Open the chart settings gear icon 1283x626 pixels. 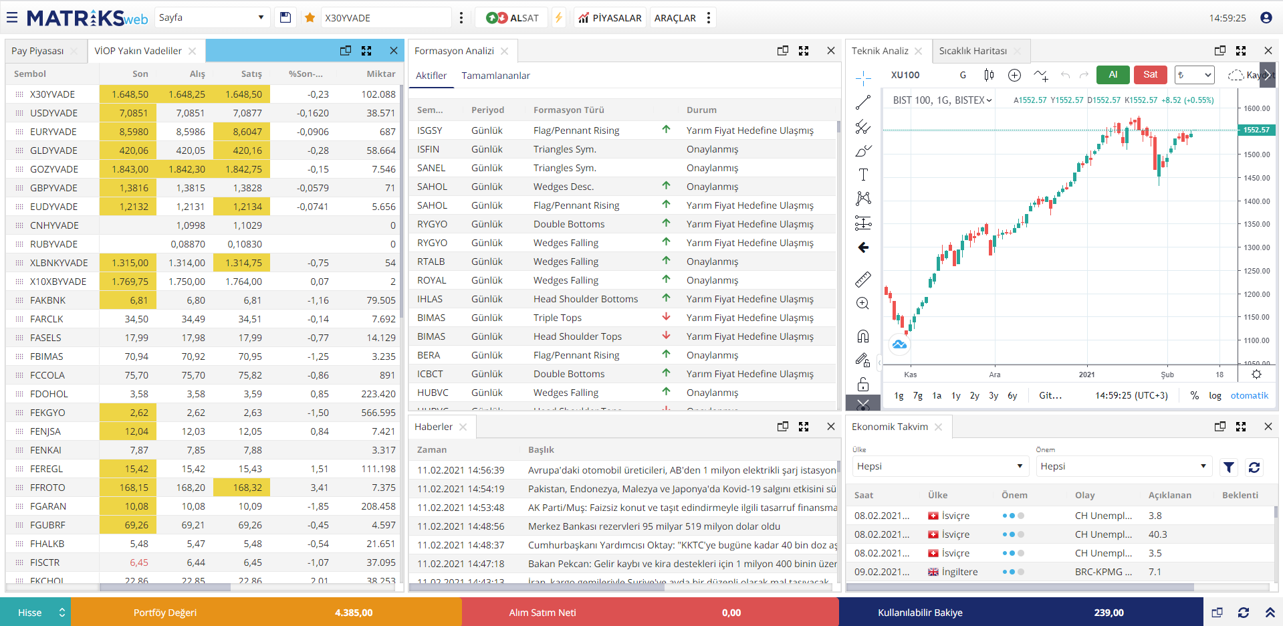1256,375
